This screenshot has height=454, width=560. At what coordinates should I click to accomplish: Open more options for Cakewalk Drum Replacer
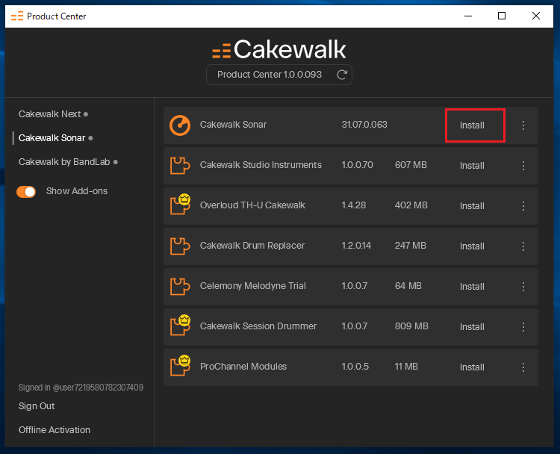[x=523, y=246]
